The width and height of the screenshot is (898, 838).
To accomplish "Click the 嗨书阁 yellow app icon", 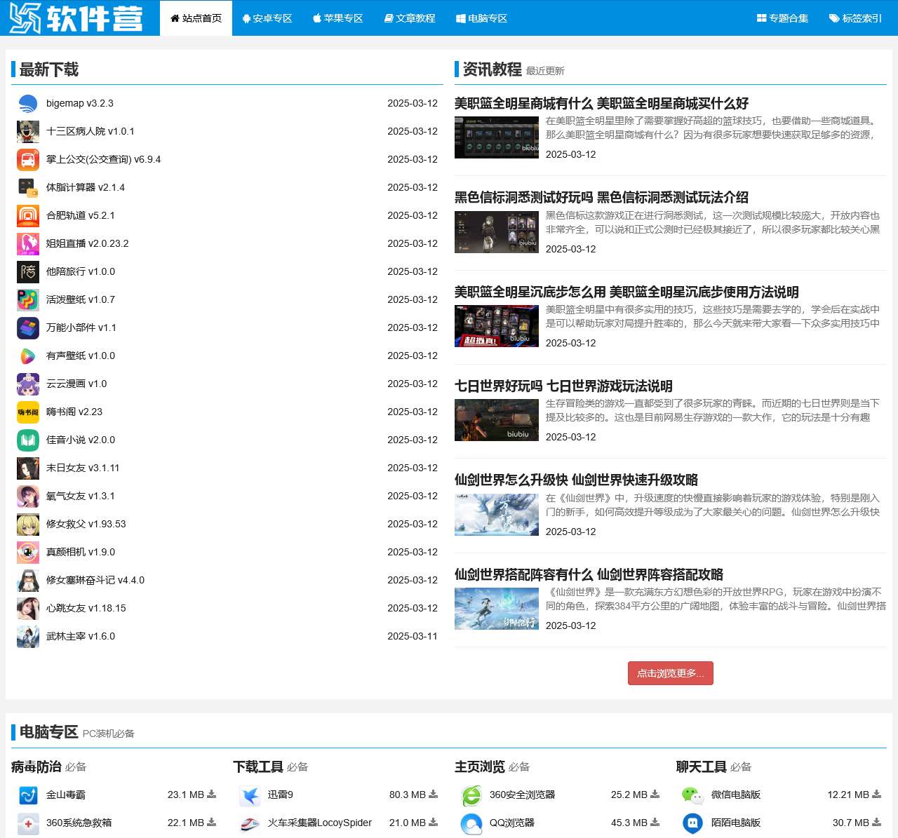I will [x=28, y=412].
